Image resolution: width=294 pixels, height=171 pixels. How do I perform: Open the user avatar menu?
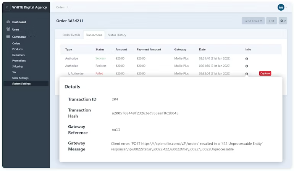281,7
